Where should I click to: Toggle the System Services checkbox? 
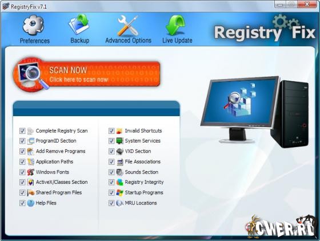click(x=111, y=141)
